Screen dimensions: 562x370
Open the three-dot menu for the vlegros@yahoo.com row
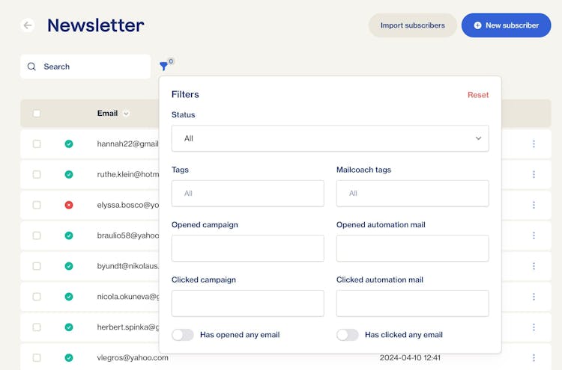coord(534,357)
